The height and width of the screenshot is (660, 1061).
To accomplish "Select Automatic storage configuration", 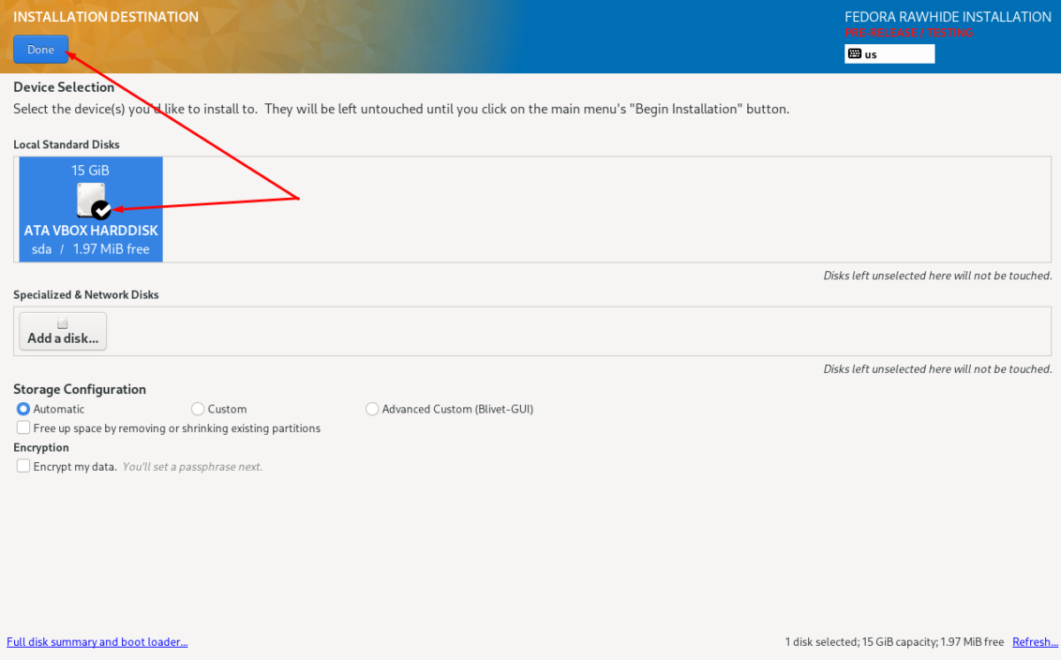I will [x=24, y=409].
